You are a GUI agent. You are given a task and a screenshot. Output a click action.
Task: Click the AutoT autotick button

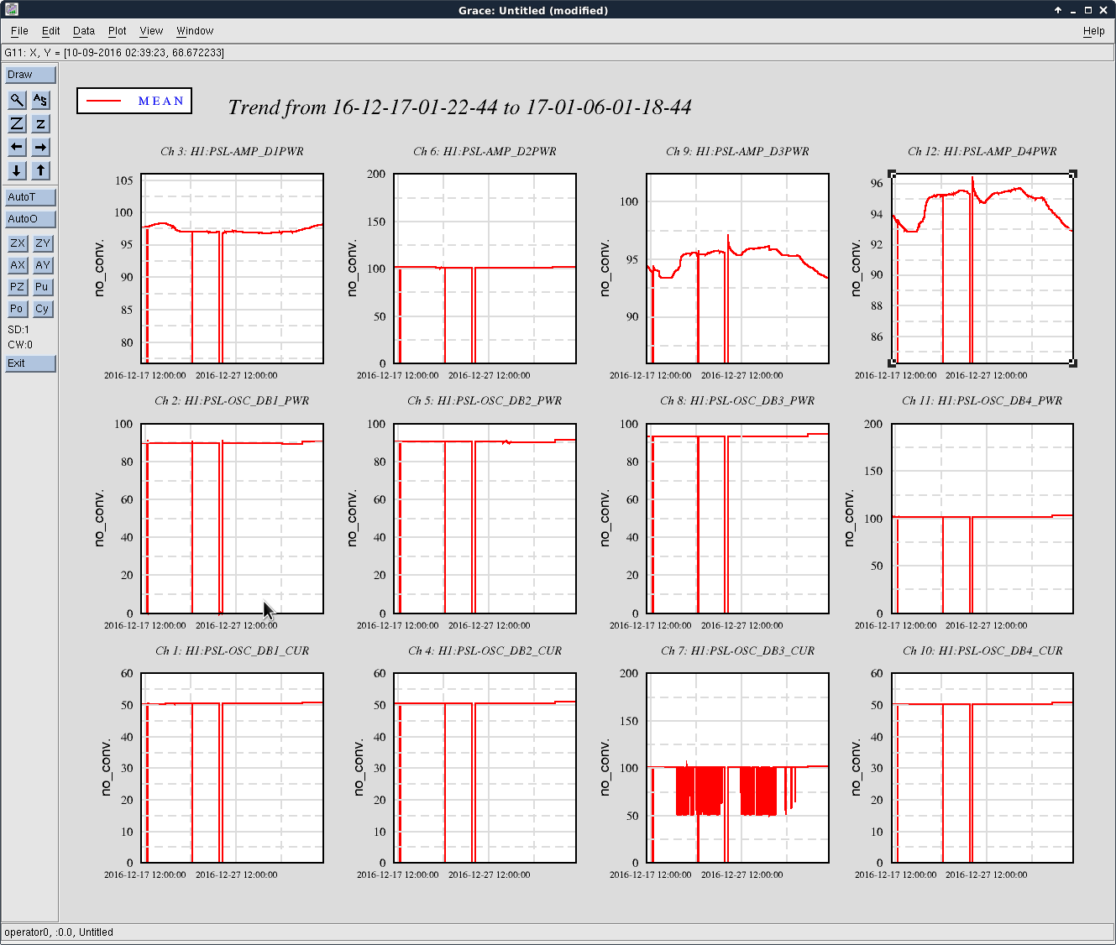(30, 197)
